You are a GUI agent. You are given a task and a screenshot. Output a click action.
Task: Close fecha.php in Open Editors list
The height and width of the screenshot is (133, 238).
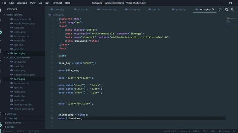(9, 53)
